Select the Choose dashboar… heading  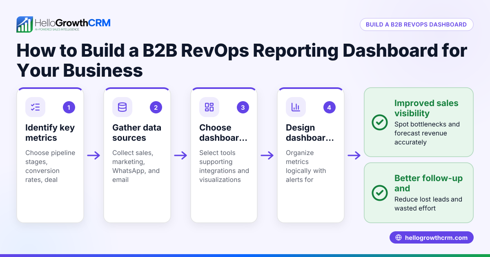point(223,133)
